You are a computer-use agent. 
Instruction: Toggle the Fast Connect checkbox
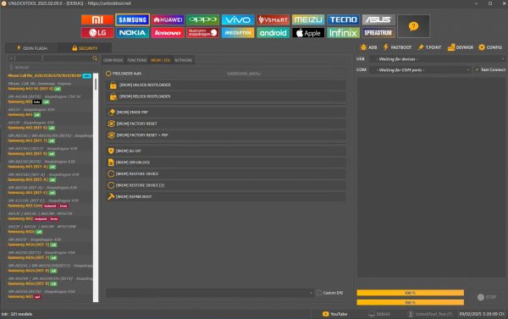(477, 69)
